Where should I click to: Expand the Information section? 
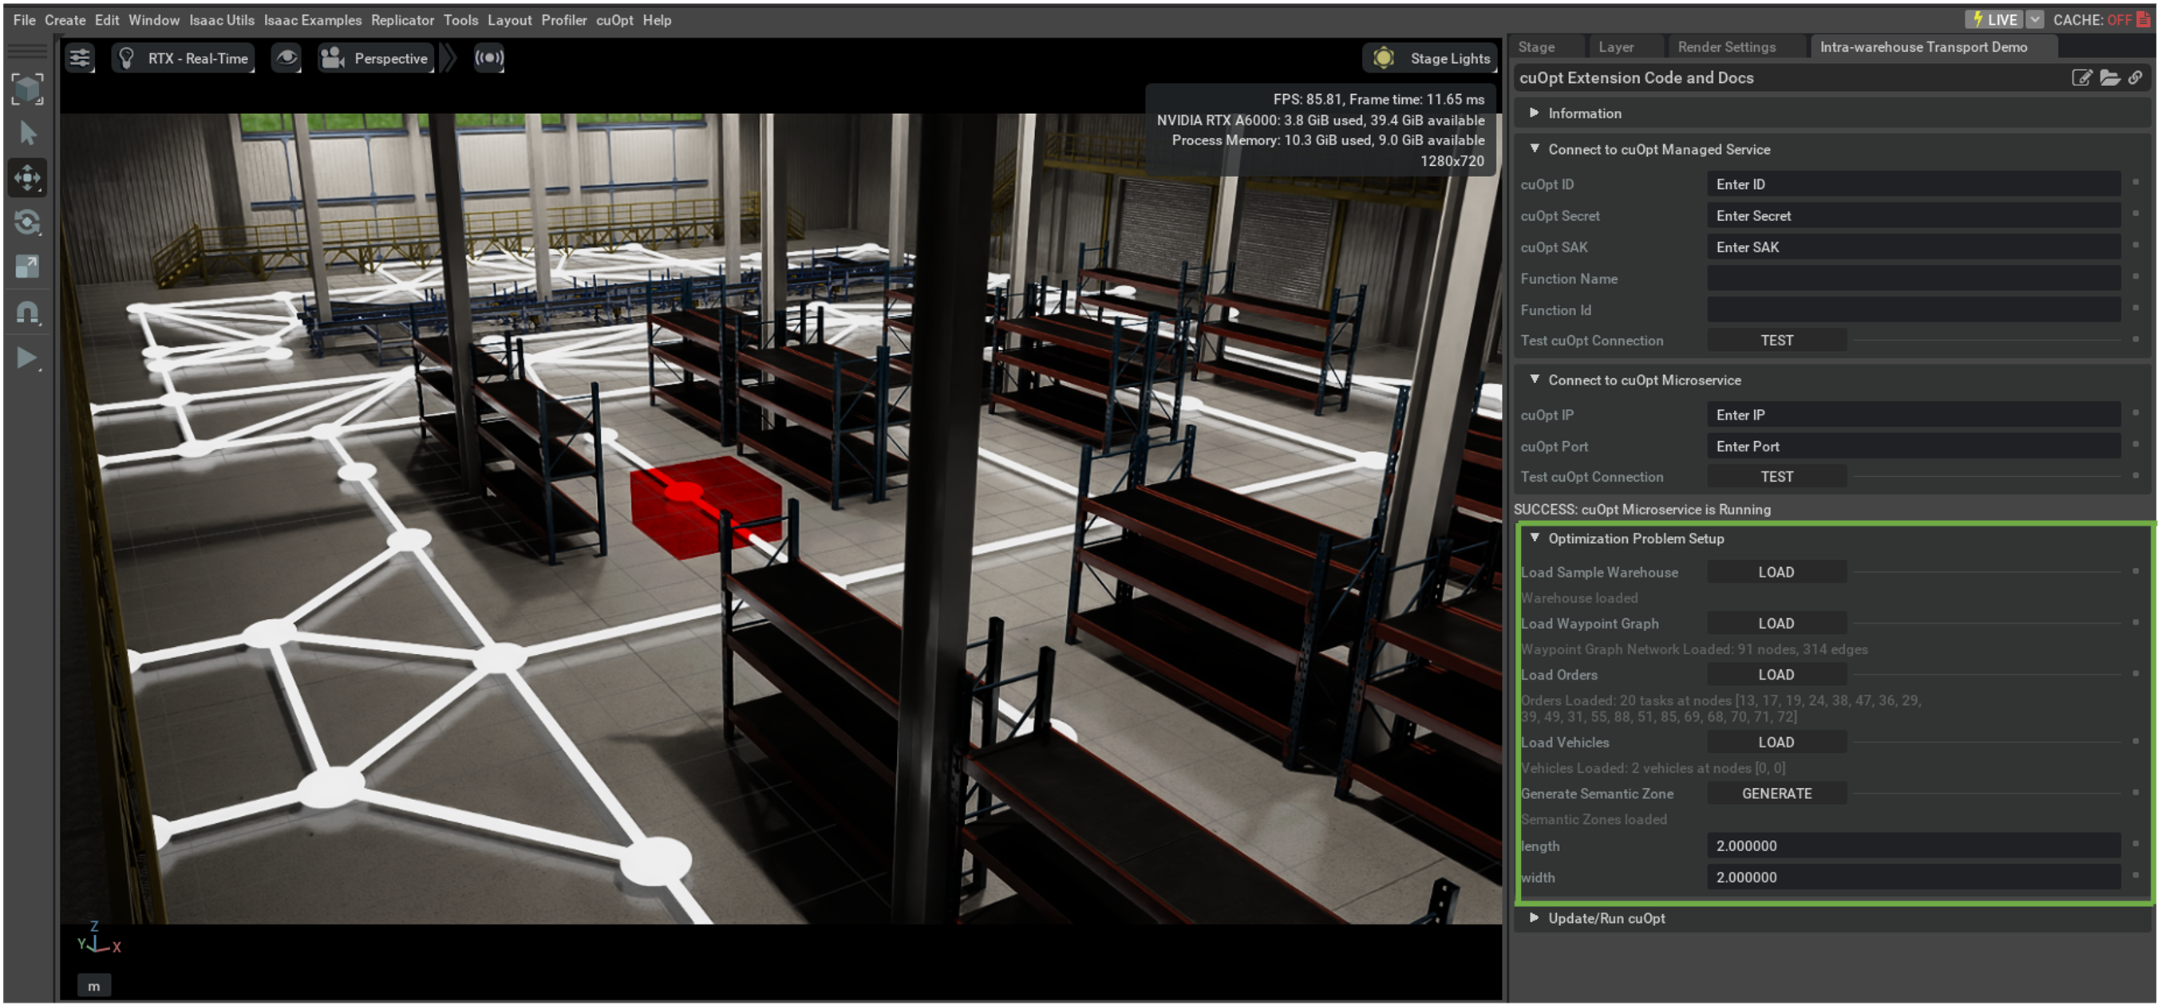pos(1831,113)
